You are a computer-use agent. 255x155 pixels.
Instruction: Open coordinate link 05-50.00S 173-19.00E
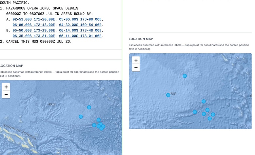(34, 30)
